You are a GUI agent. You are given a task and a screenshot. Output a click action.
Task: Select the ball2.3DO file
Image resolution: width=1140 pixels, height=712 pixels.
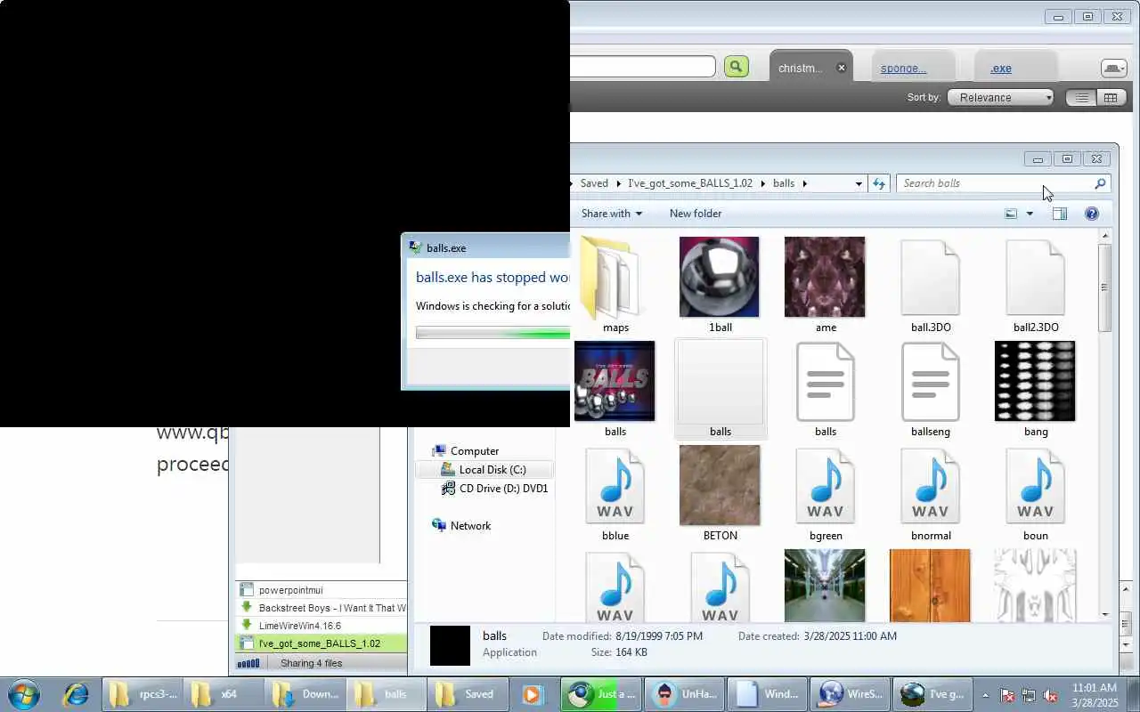pyautogui.click(x=1036, y=285)
